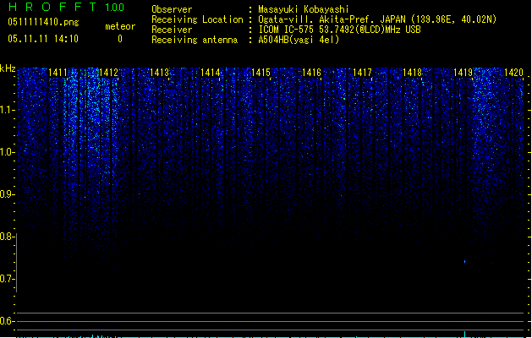
Task: Click the 1.0 kHz axis label
Action: click(7, 152)
